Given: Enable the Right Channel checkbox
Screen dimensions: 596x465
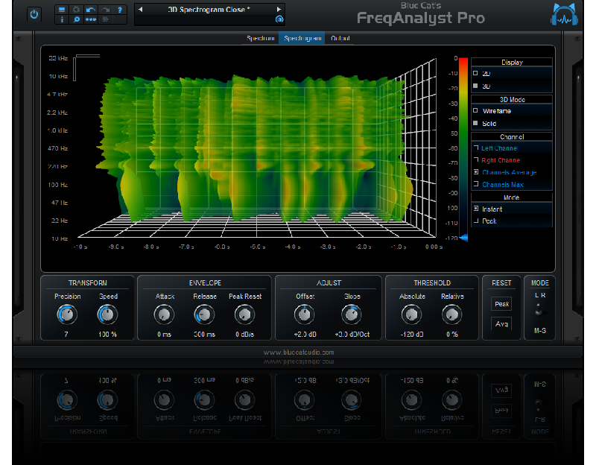Looking at the screenshot, I should click(x=475, y=160).
